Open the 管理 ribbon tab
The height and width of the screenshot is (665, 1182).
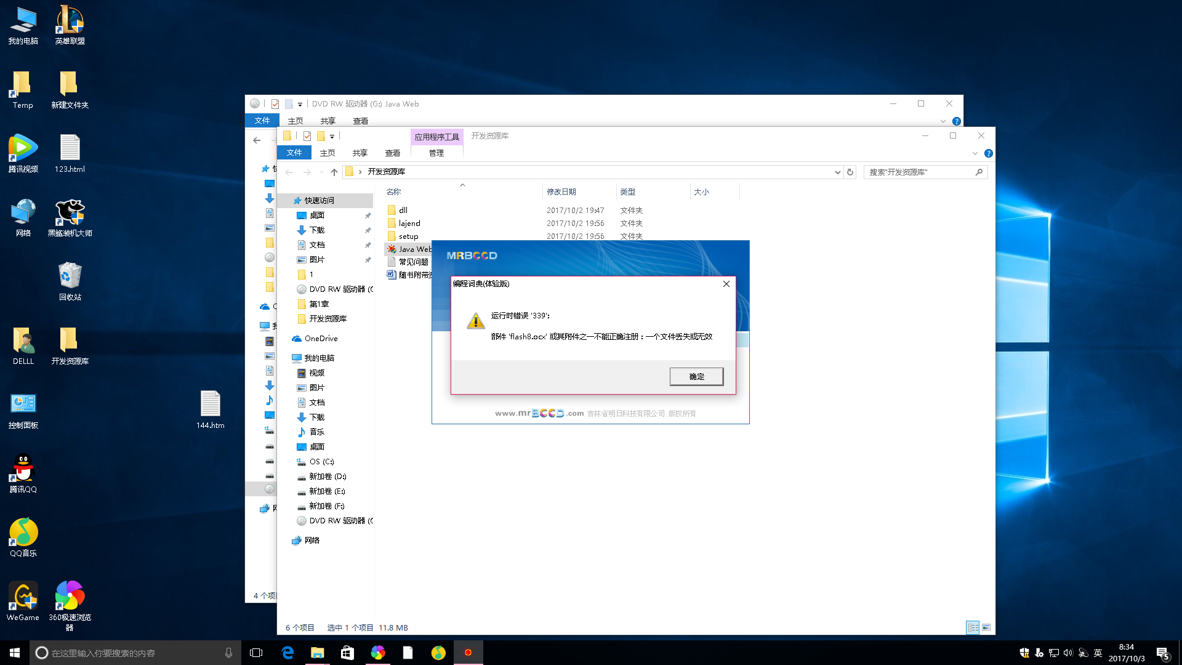436,153
